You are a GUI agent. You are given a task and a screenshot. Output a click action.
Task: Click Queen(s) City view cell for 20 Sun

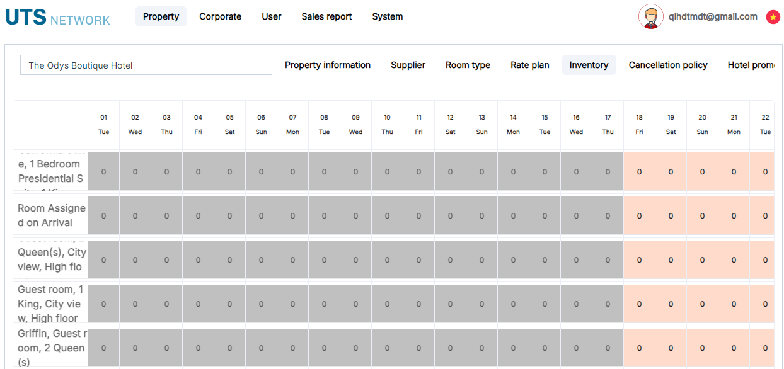point(703,259)
